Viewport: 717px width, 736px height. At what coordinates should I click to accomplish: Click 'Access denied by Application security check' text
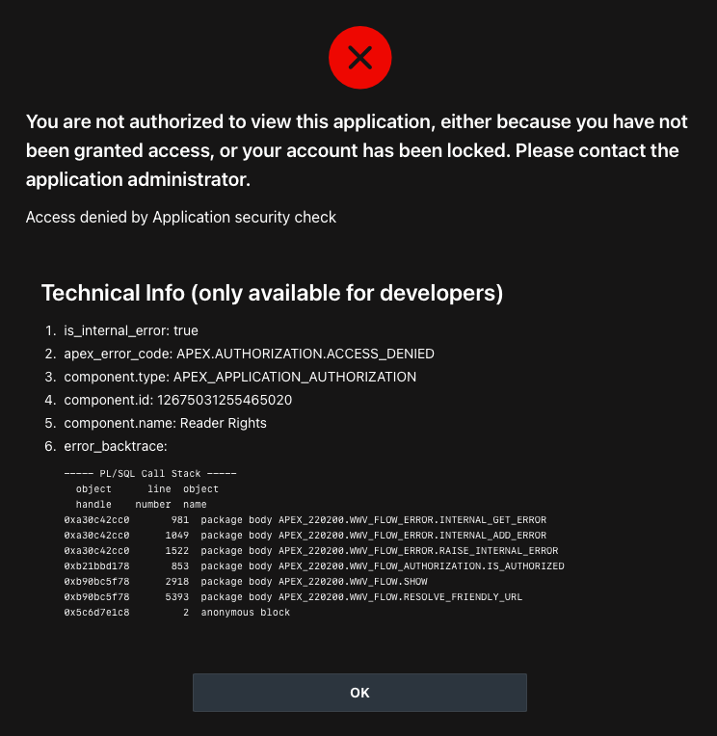(x=181, y=217)
